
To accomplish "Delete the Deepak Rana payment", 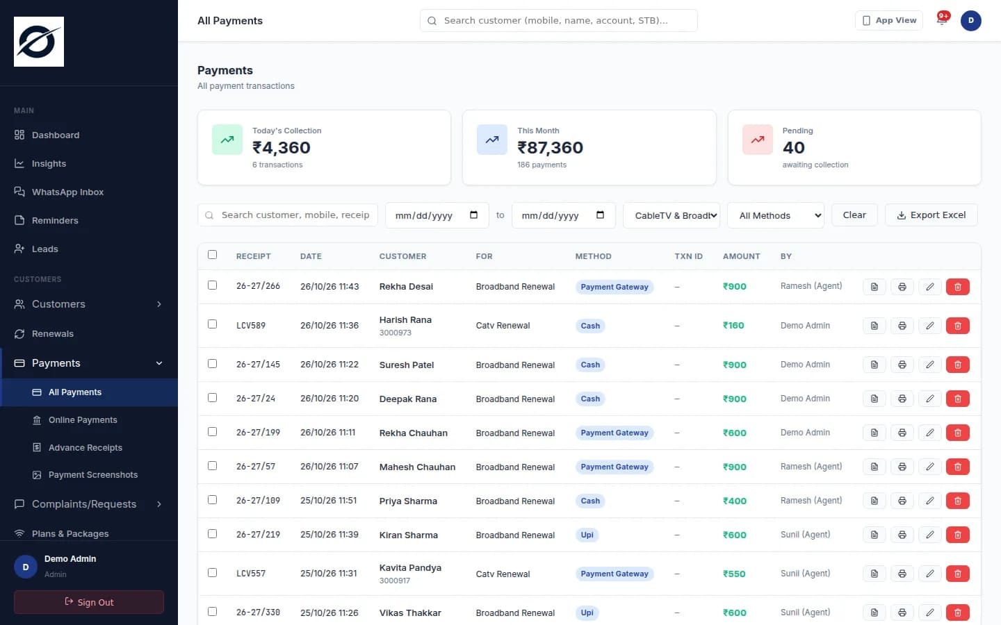I will tap(958, 399).
